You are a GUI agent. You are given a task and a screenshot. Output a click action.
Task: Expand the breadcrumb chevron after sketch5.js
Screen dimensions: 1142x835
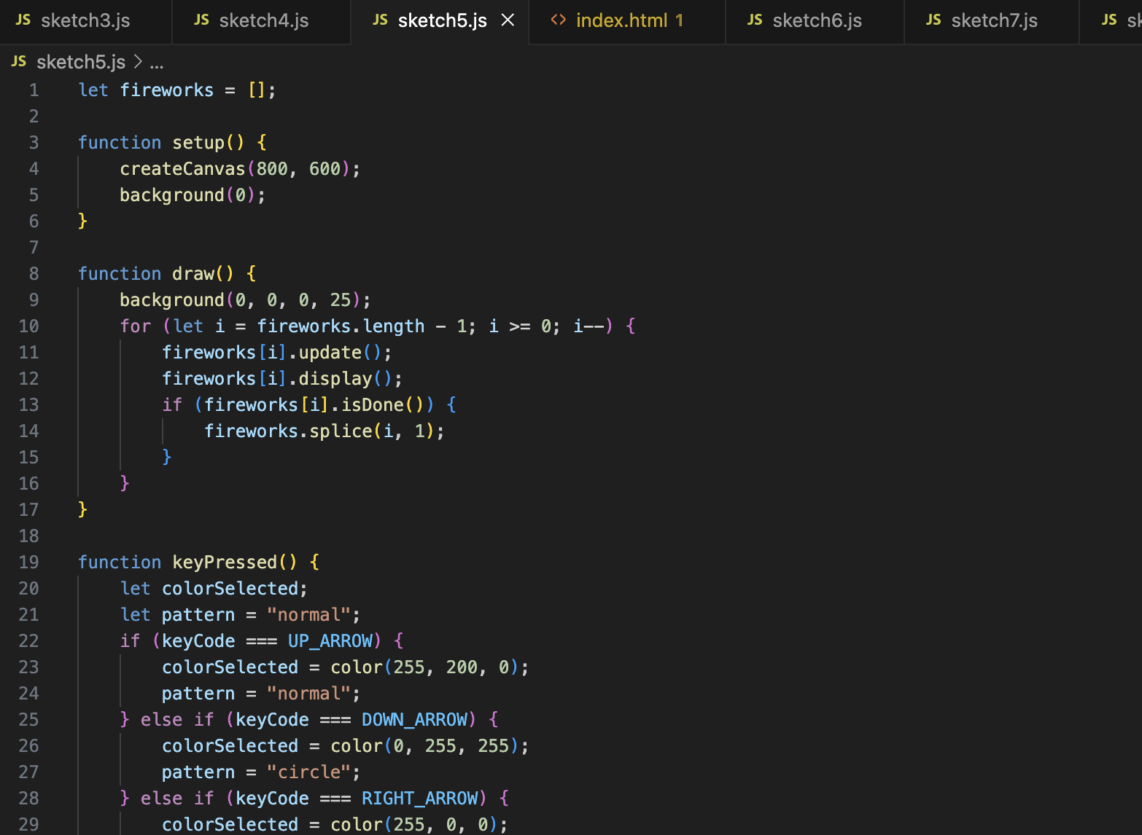pos(138,62)
